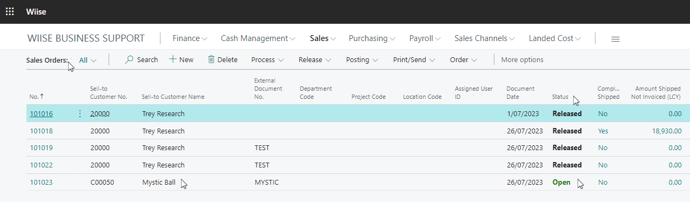The width and height of the screenshot is (690, 202).
Task: Expand the Cash Management dropdown
Action: (x=258, y=38)
